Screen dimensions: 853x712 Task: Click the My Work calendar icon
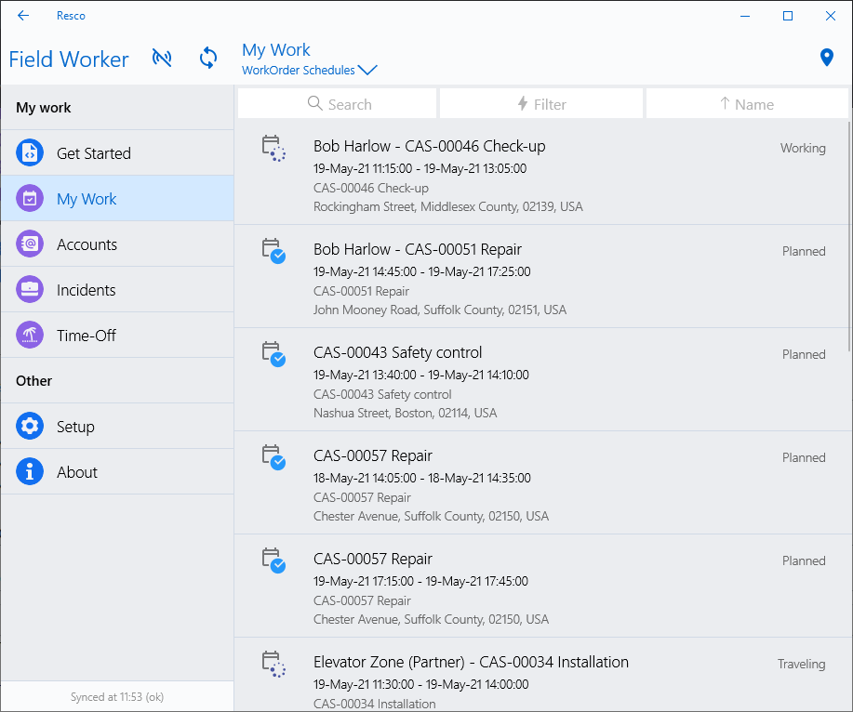30,198
